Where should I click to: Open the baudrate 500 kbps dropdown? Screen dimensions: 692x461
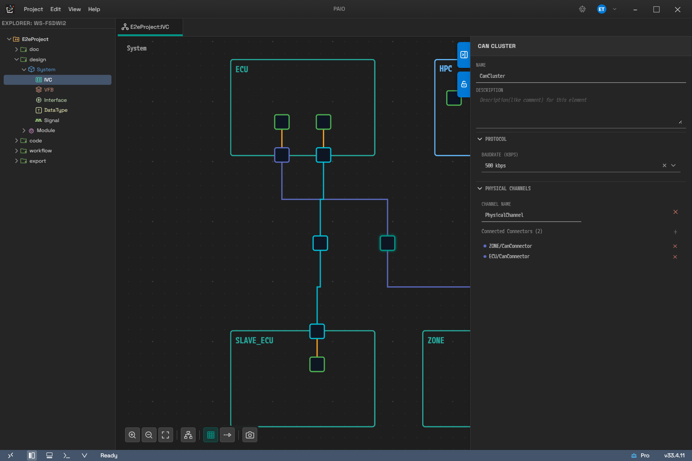(674, 166)
